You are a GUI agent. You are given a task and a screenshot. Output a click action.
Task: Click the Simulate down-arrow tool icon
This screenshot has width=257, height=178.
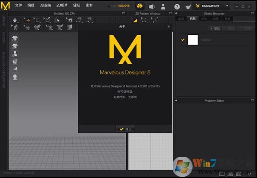[15, 20]
